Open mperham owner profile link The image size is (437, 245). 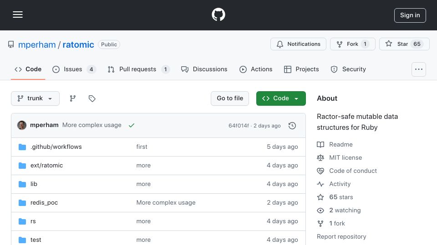coord(37,44)
